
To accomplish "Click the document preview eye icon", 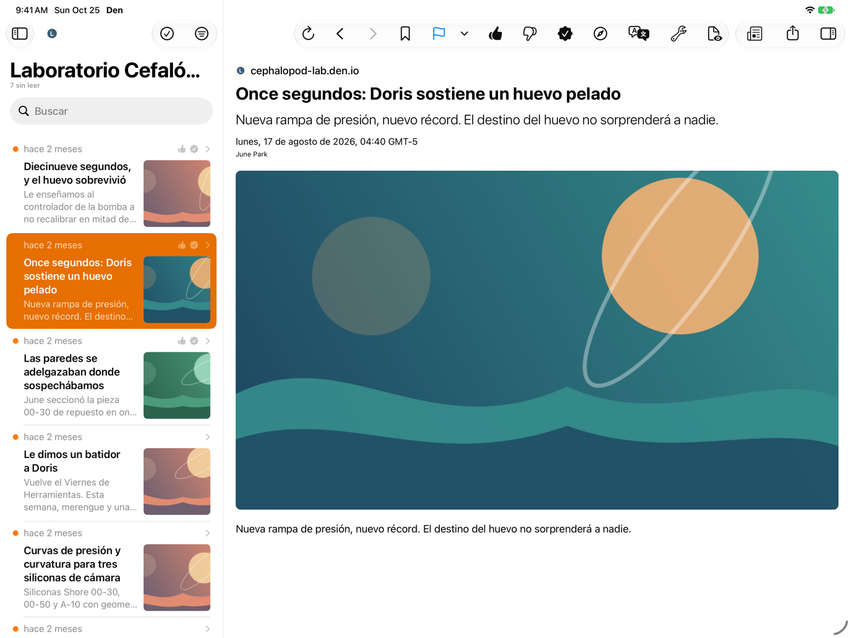I will click(x=714, y=33).
